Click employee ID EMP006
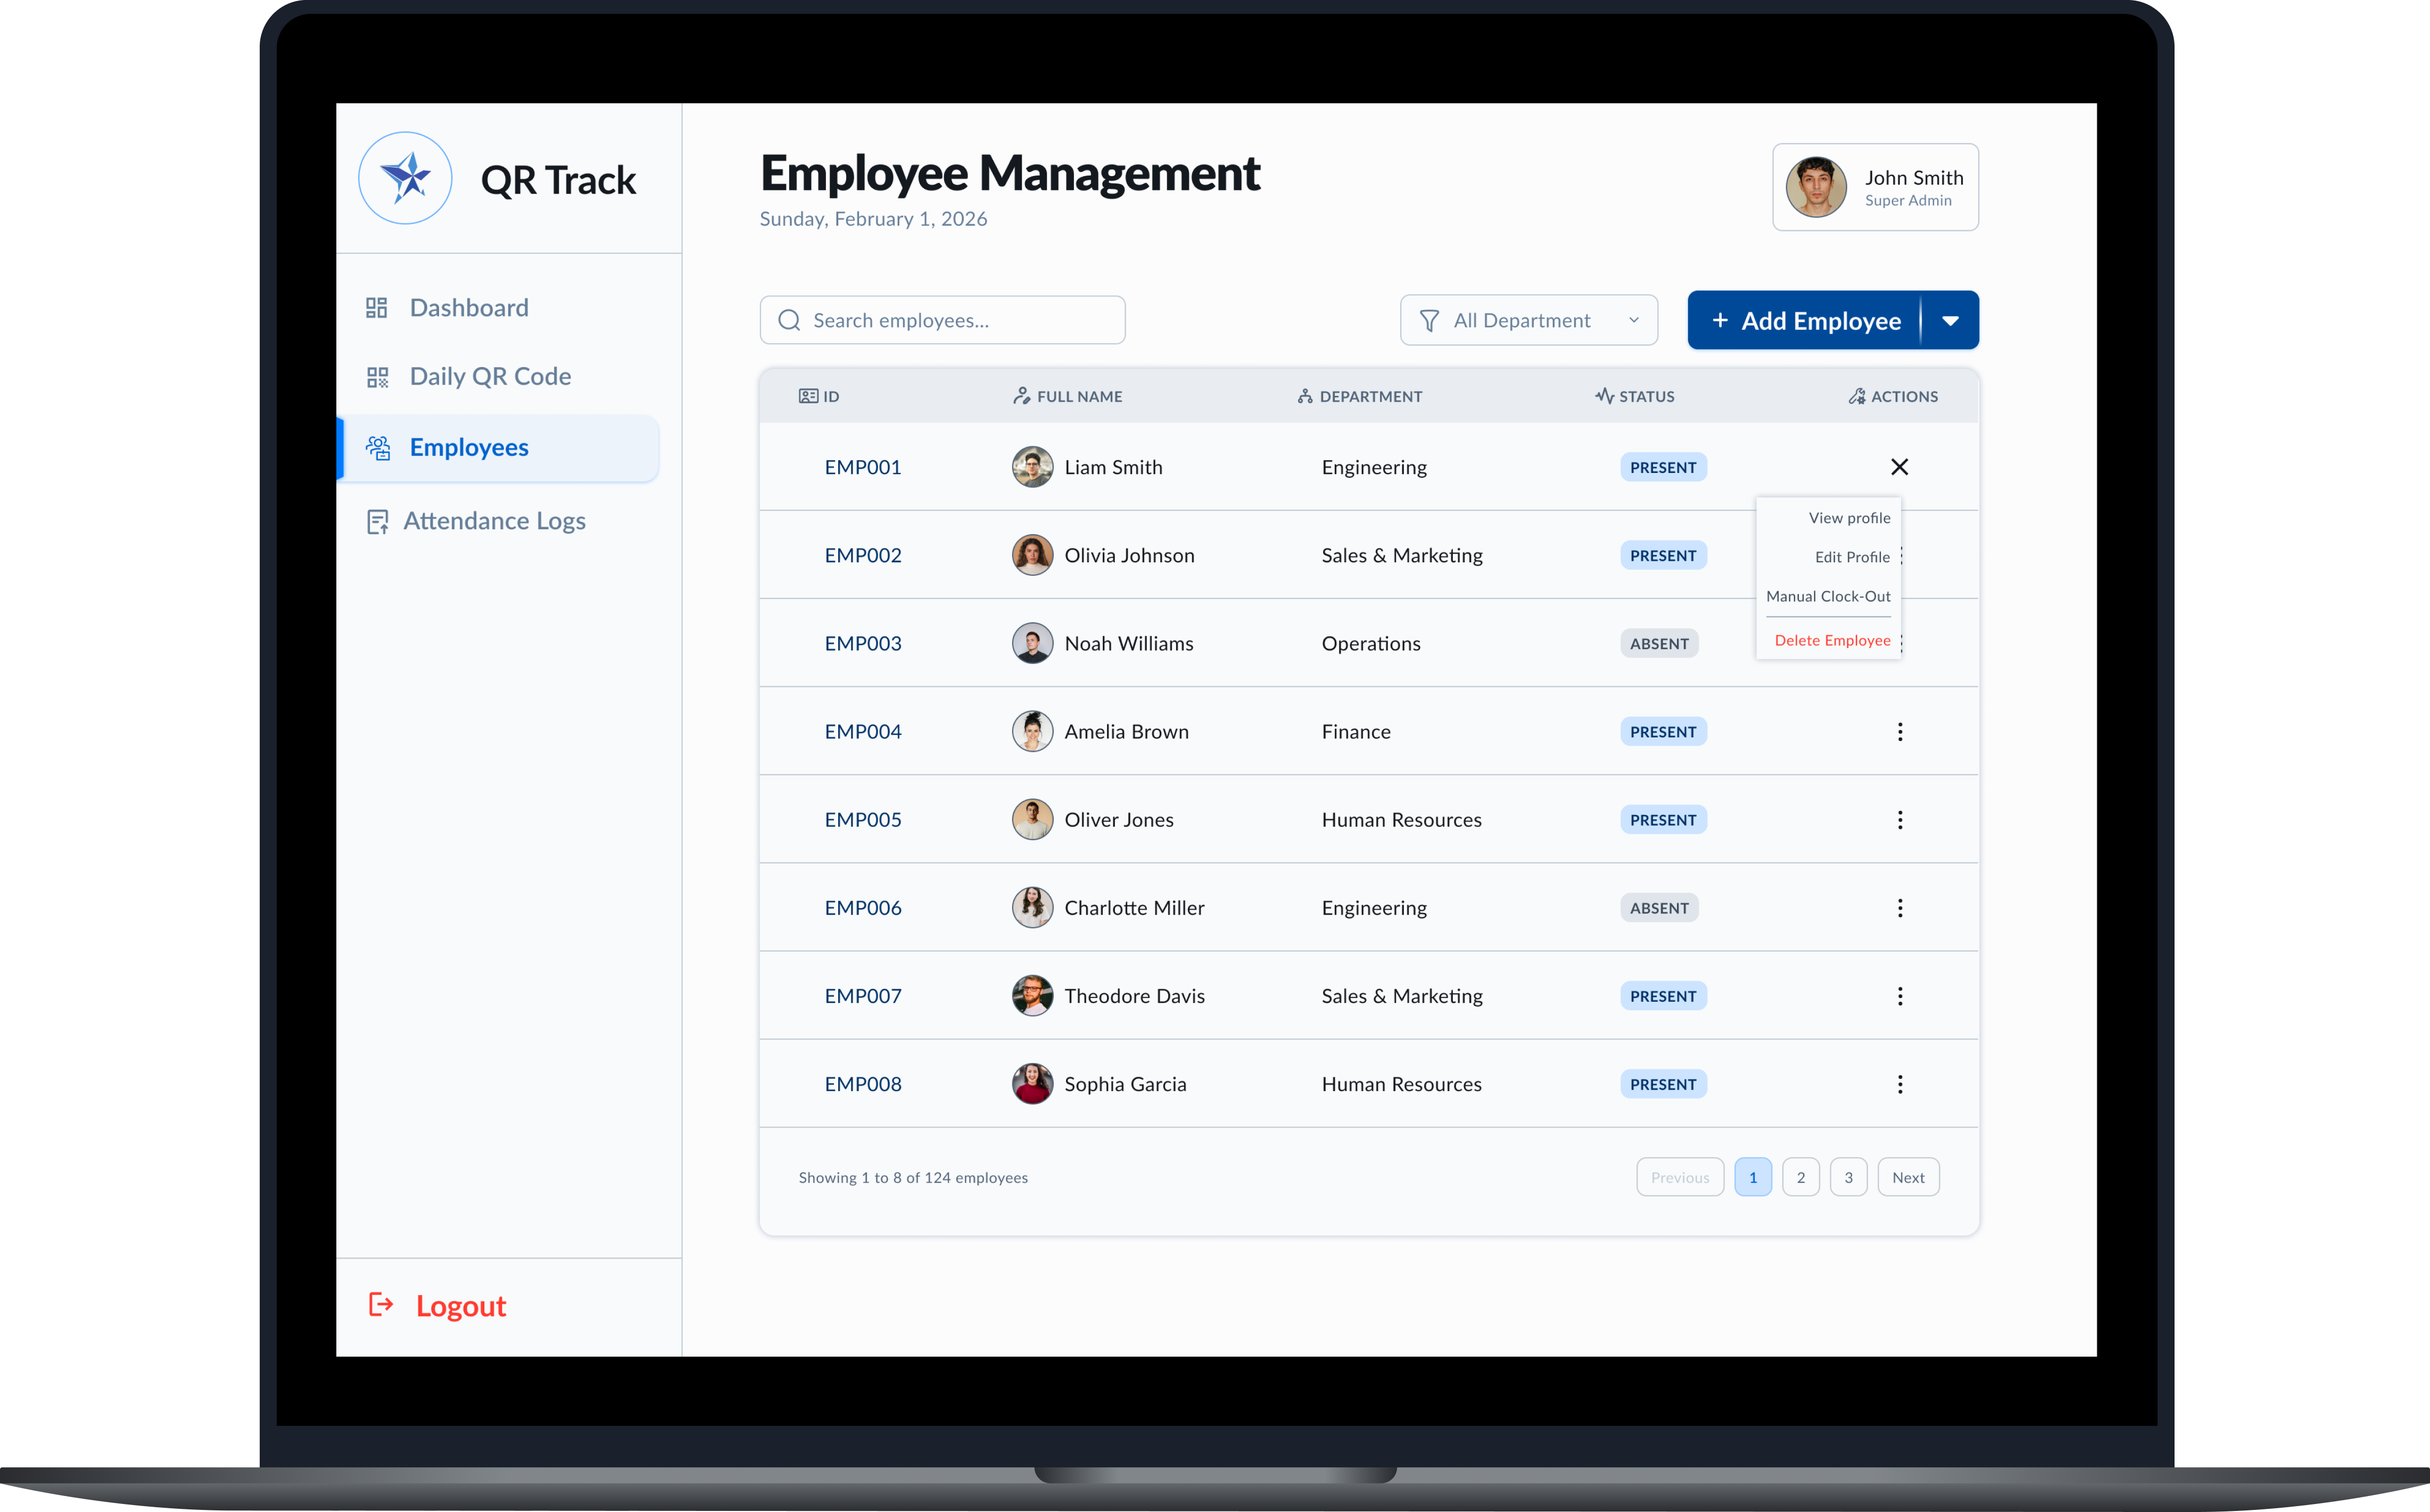2430x1512 pixels. pyautogui.click(x=863, y=907)
